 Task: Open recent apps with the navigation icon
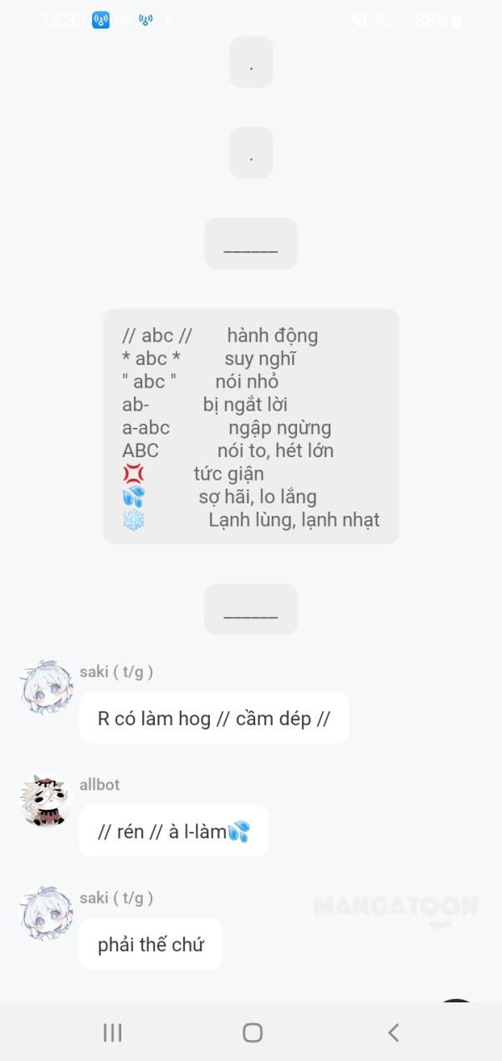(112, 1033)
